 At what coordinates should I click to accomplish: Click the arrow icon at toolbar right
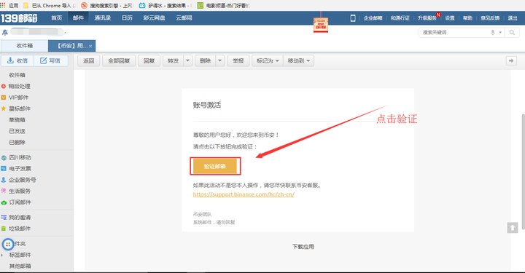click(x=511, y=61)
